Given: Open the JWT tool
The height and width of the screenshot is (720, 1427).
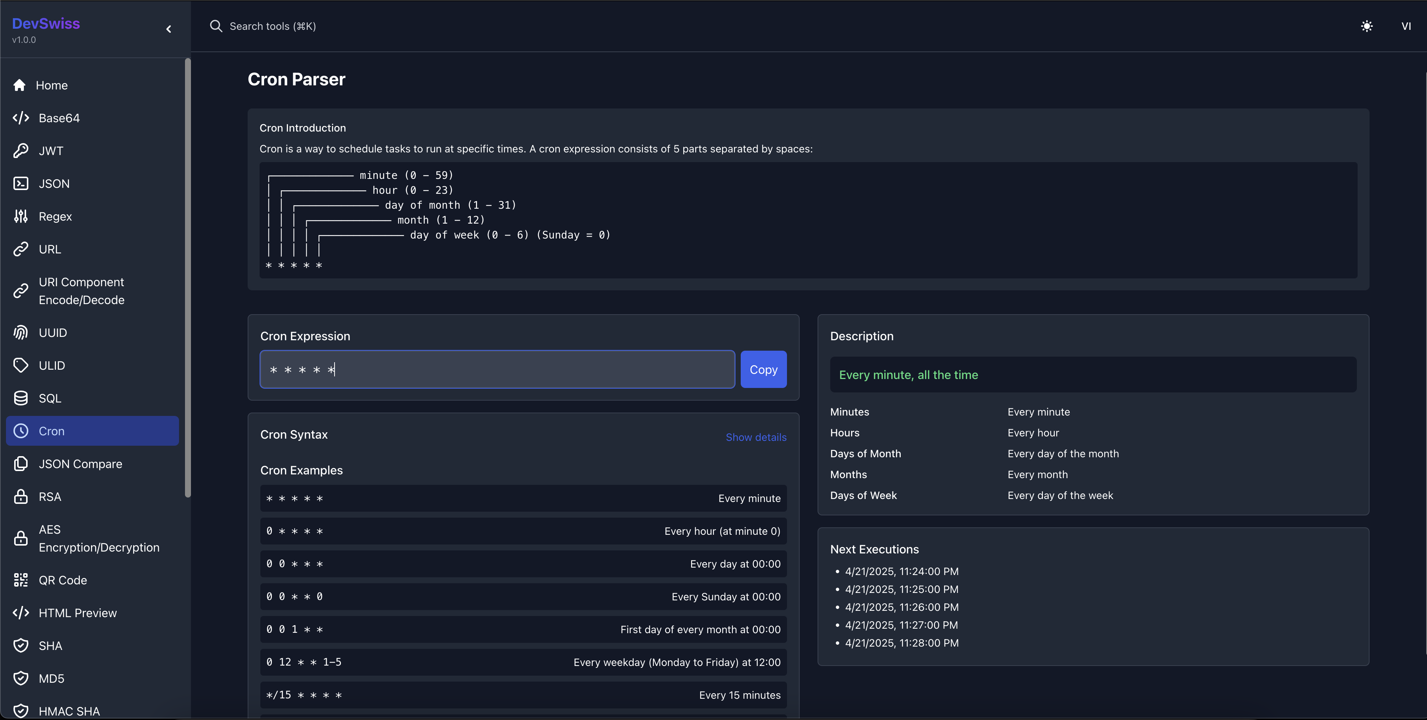Looking at the screenshot, I should click(92, 151).
